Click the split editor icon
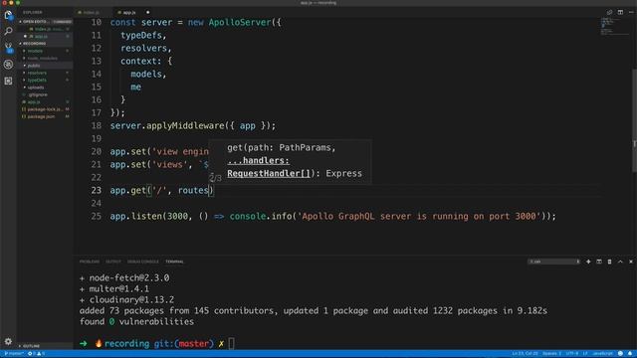The image size is (637, 358). click(x=620, y=12)
